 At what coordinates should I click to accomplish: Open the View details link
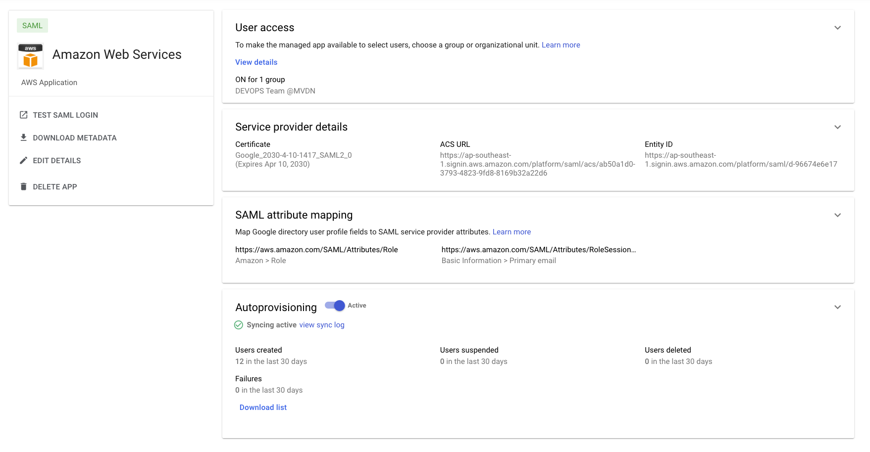click(256, 62)
